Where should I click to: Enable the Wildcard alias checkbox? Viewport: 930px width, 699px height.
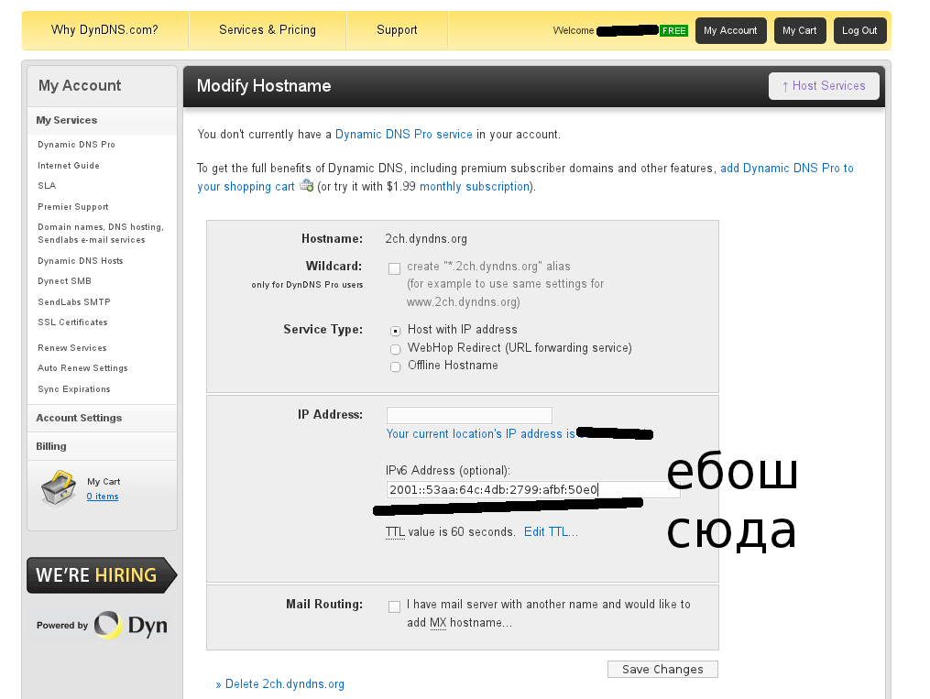[394, 268]
